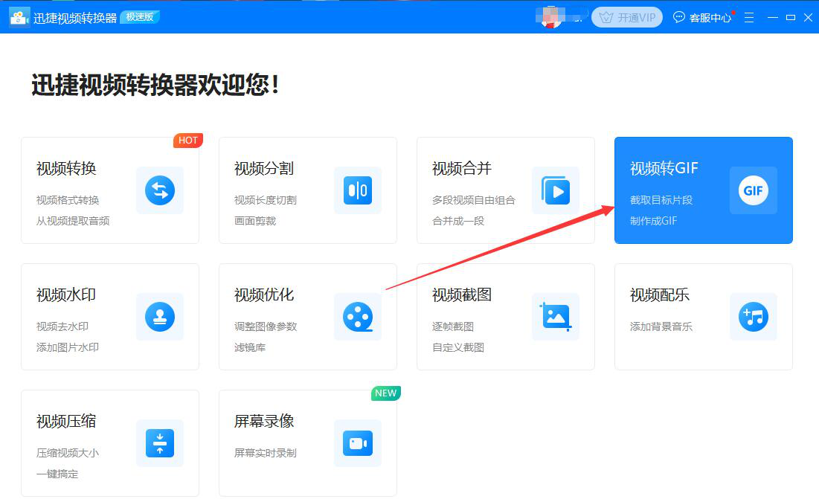
Task: Click the user avatar in title bar
Action: pos(552,17)
